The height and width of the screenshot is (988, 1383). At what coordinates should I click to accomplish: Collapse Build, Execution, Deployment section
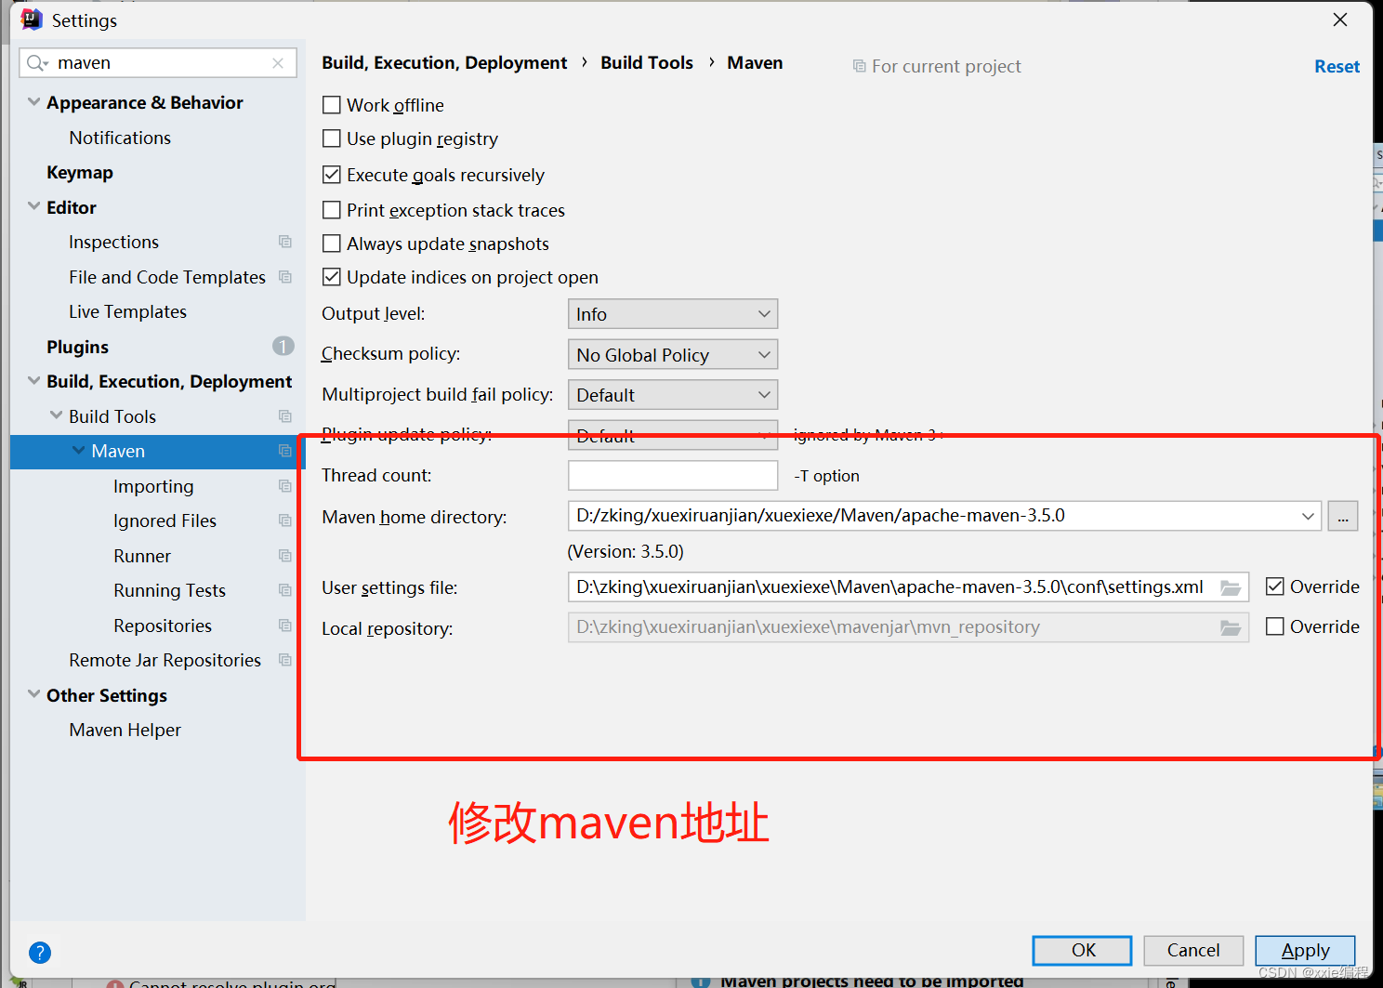(33, 381)
